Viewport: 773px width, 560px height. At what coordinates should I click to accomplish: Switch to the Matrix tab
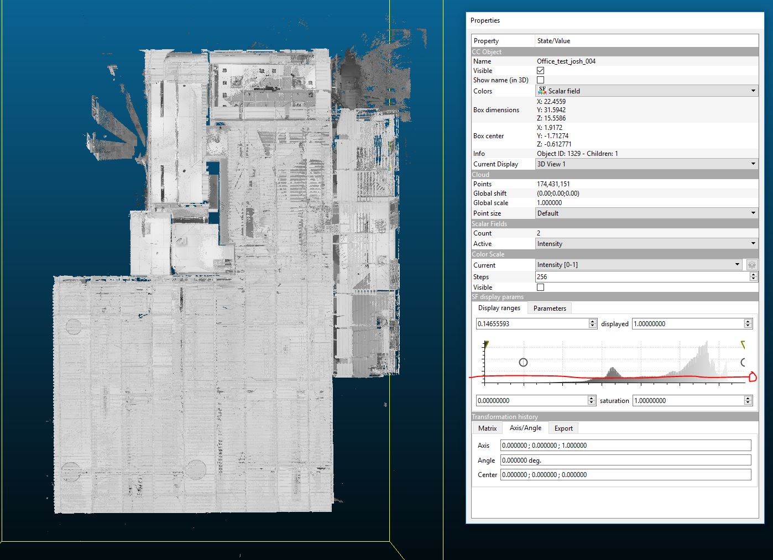pyautogui.click(x=487, y=428)
